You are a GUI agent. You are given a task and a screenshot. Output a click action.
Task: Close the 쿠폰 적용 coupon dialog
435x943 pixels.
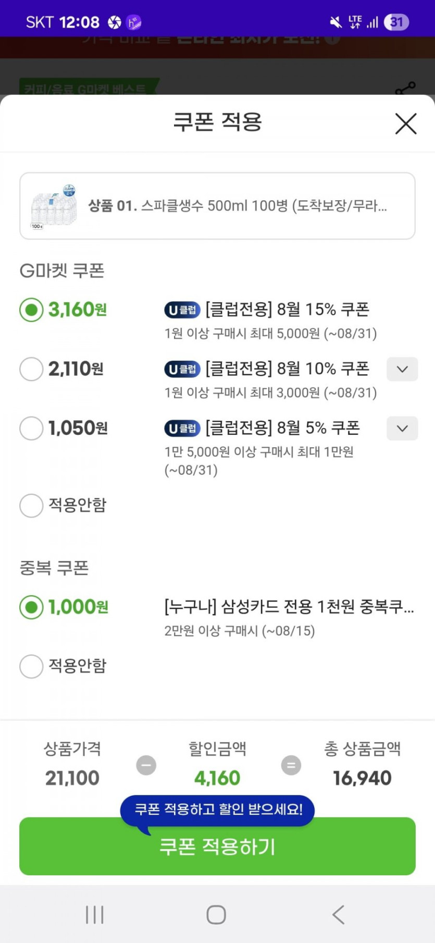coord(406,124)
